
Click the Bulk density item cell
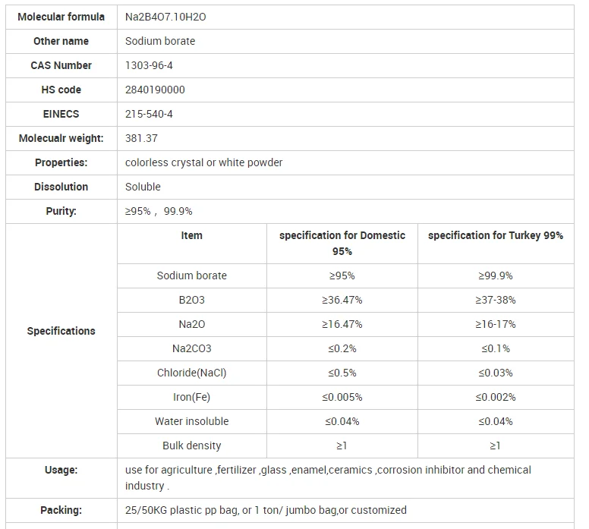(191, 446)
